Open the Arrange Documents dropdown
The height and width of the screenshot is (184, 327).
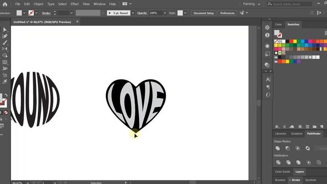(x=131, y=4)
